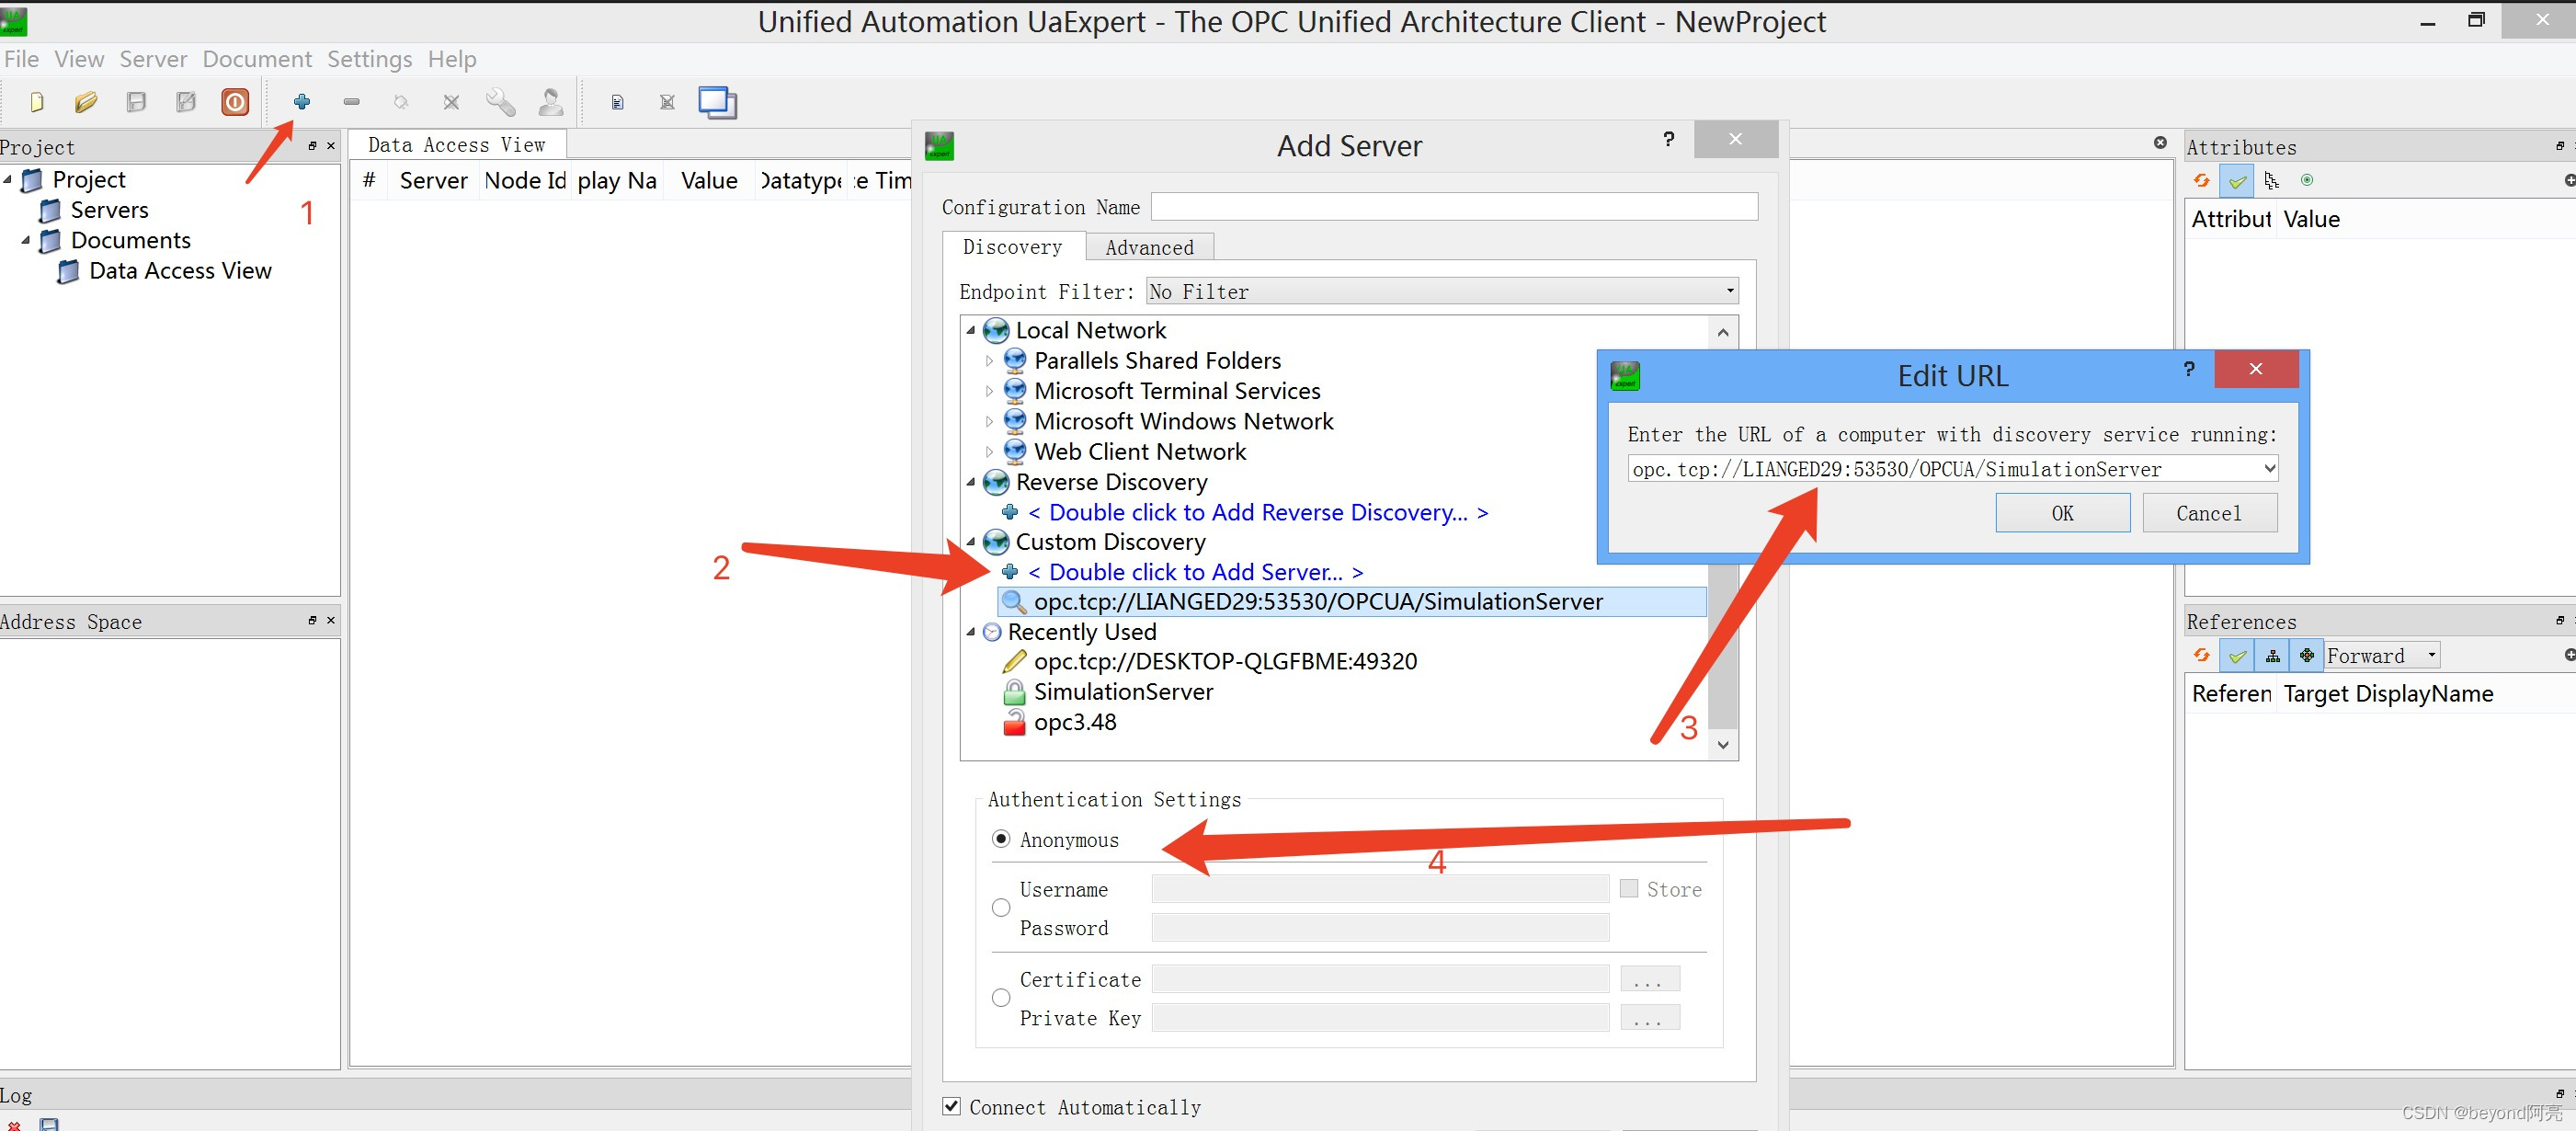This screenshot has height=1131, width=2576.
Task: Click the change user icon in toolbar
Action: [x=550, y=102]
